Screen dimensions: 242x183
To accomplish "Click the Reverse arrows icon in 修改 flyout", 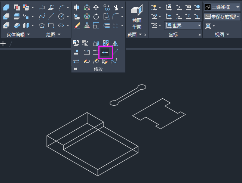I will (x=76, y=61).
